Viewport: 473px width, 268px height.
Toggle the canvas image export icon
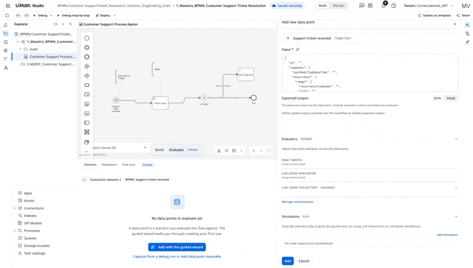(234, 150)
